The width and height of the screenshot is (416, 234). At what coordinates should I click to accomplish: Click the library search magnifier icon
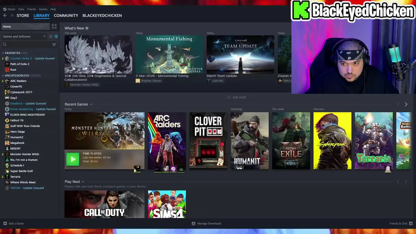(x=5, y=45)
